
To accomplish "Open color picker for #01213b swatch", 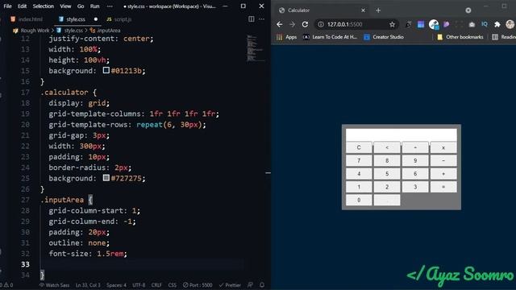I will pos(106,70).
